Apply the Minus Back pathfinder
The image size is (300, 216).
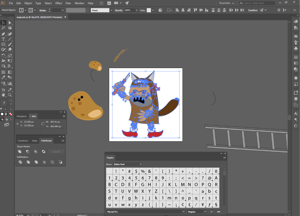pos(60,162)
